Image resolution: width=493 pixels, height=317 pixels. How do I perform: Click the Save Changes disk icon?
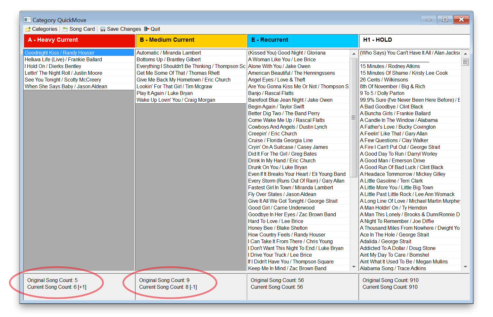pyautogui.click(x=103, y=29)
